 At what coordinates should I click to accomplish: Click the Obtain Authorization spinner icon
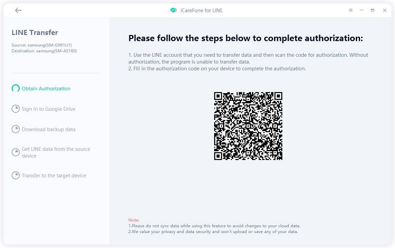click(15, 89)
